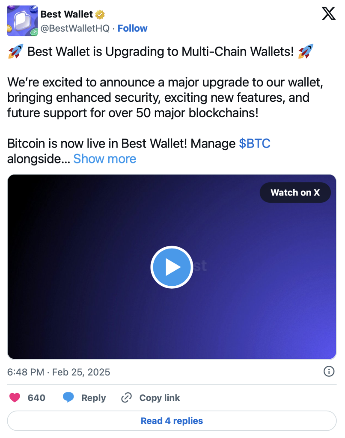Open the $BTC cashtag link

click(255, 143)
